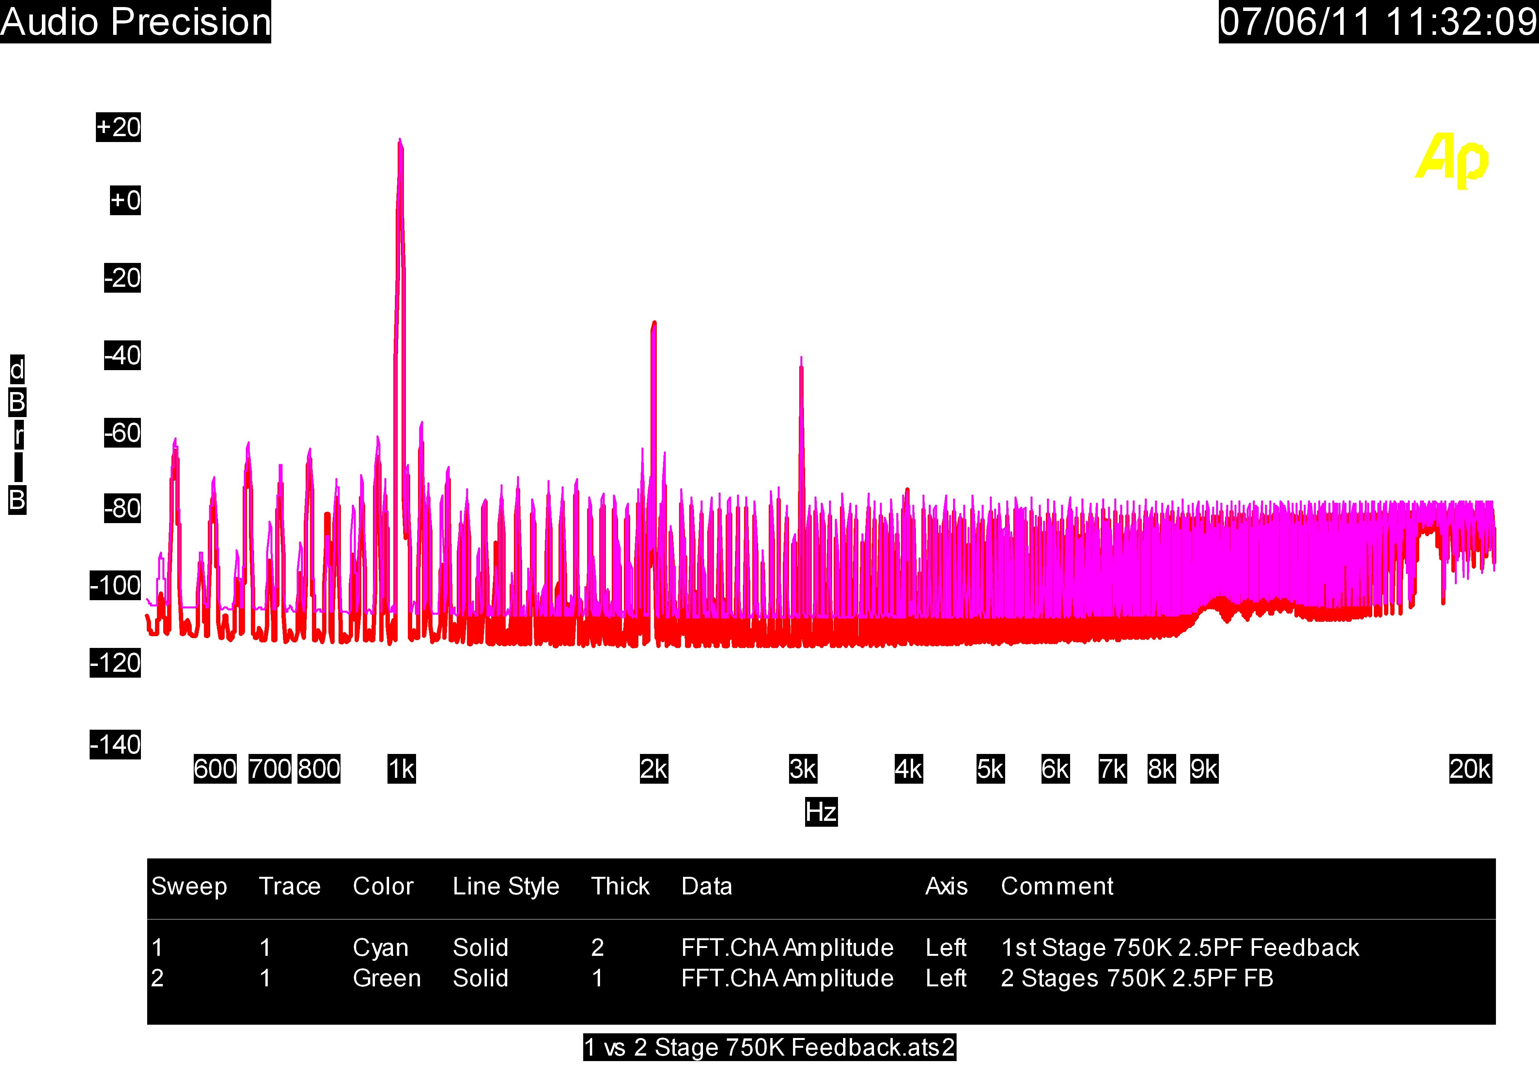Click the Thick column header
This screenshot has width=1539, height=1074.
click(620, 887)
